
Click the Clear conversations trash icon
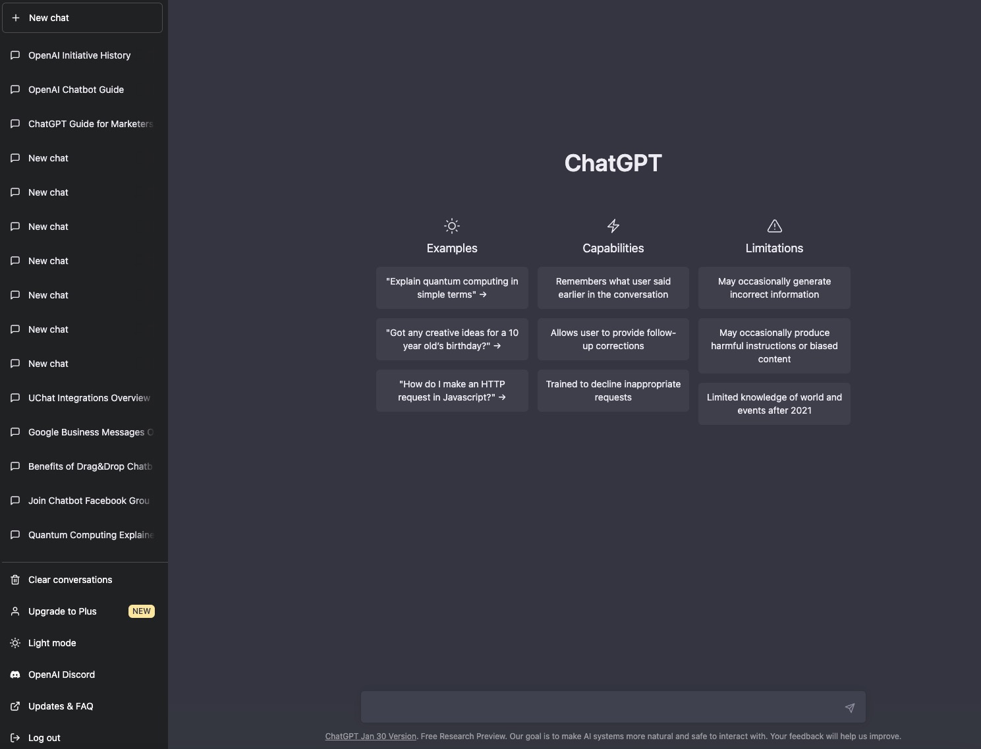(14, 580)
